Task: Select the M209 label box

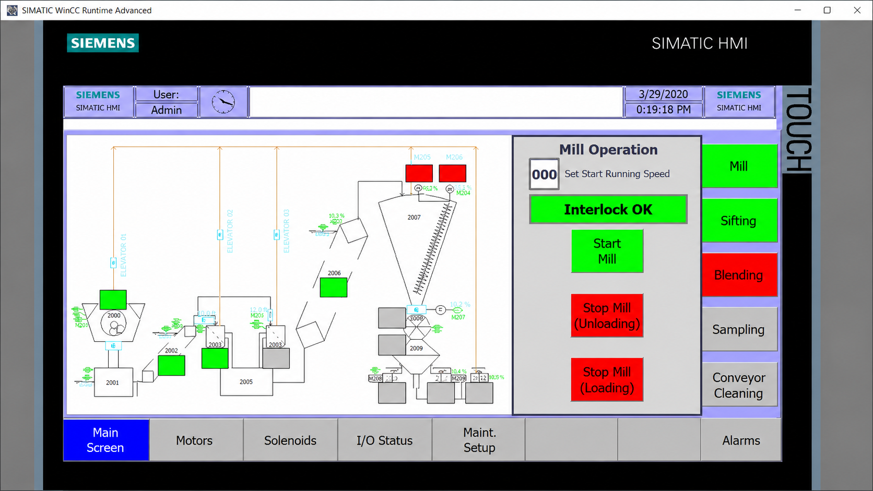Action: click(x=458, y=378)
